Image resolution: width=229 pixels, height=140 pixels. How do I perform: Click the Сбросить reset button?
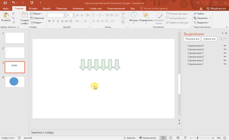(37, 18)
